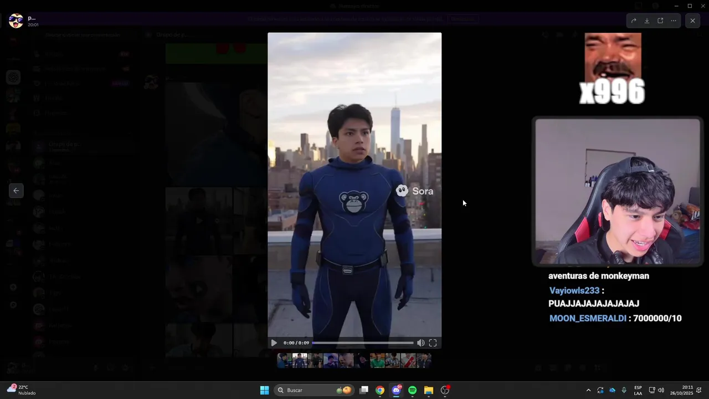
Task: Switch the ESP LAA input language
Action: (638, 390)
